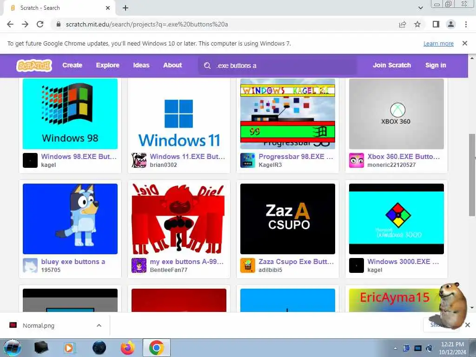Open a new tab with plus button
Image resolution: width=476 pixels, height=357 pixels.
click(126, 8)
